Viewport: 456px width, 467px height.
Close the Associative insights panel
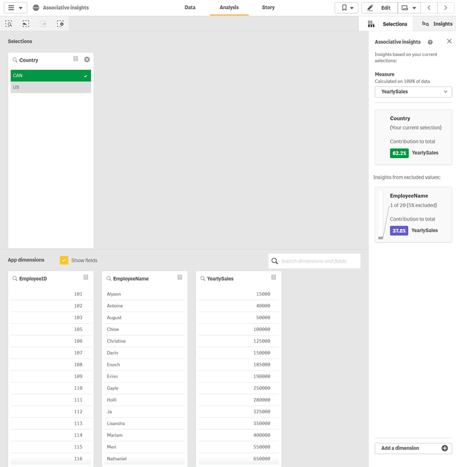(x=449, y=42)
